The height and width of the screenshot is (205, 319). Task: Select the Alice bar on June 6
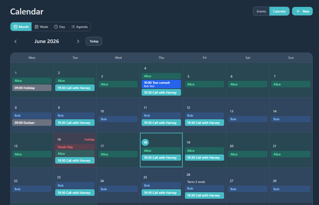248,84
